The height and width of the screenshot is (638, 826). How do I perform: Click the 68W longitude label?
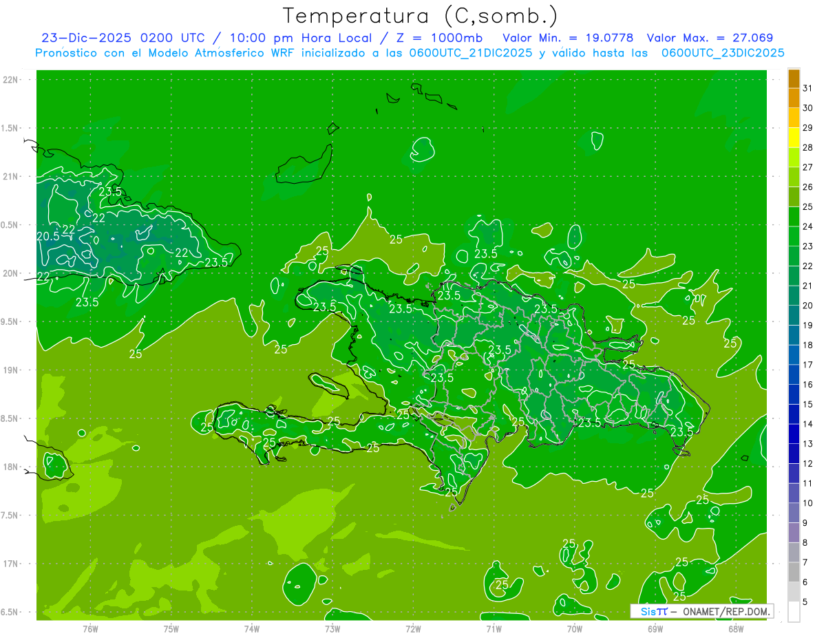point(736,629)
